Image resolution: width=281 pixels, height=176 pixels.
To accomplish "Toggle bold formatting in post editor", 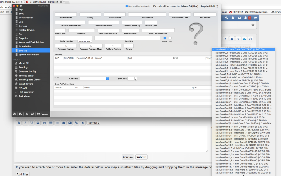I will [19, 123].
